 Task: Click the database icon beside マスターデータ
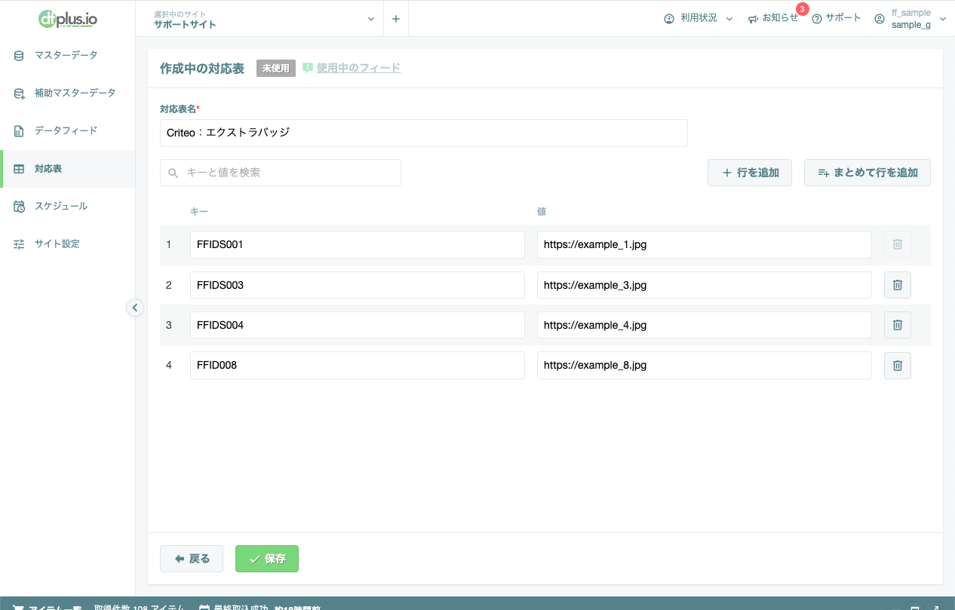click(x=19, y=55)
